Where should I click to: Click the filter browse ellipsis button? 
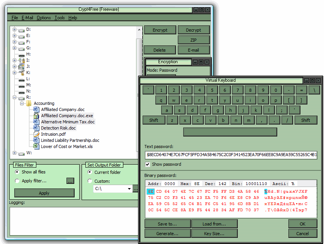coord(70,181)
